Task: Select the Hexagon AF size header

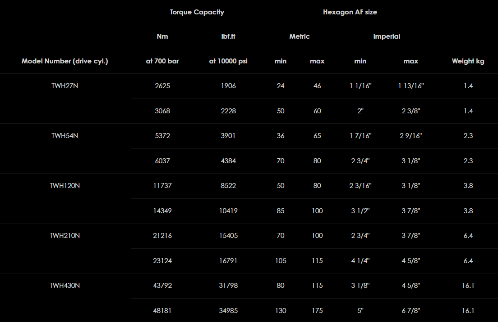Action: (x=350, y=12)
